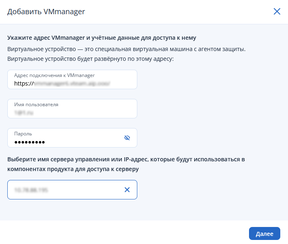Click the Выберите имя сервера управления heading
Viewport: 288px width, 244px height.
click(126, 164)
